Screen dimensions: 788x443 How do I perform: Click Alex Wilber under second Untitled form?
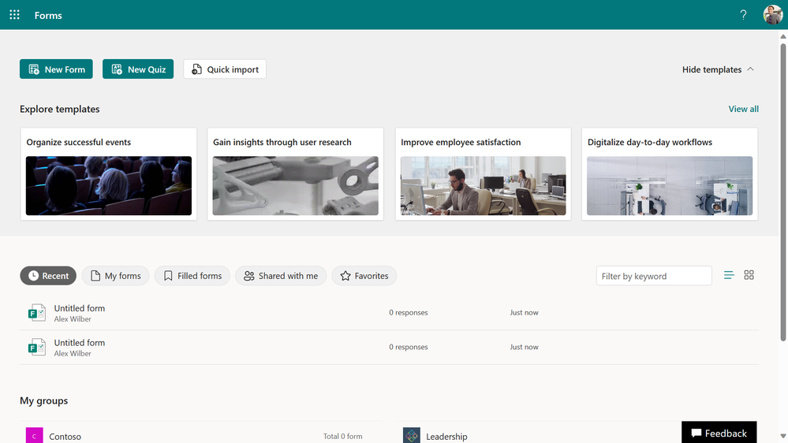[73, 354]
